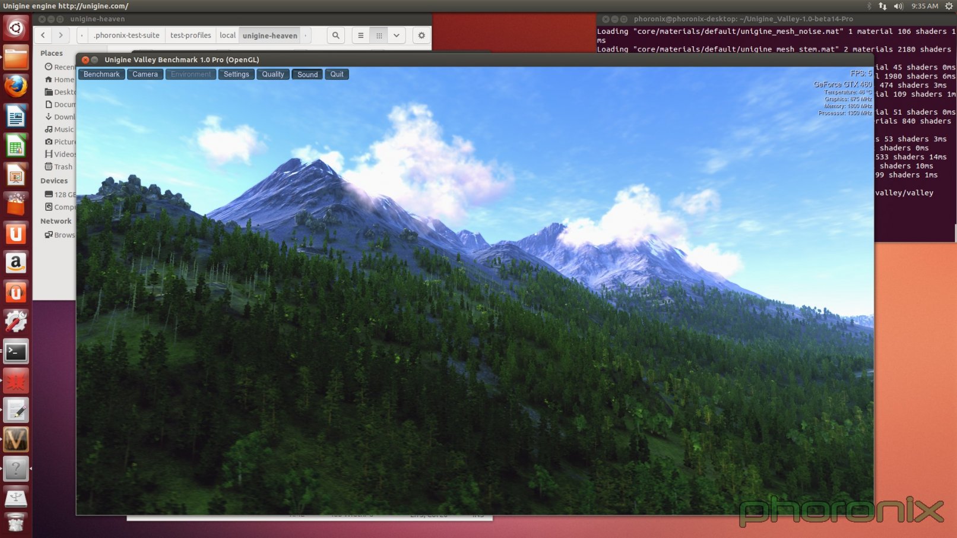Open the Valley V launcher icon
Screen dimensions: 957x538
[x=16, y=439]
